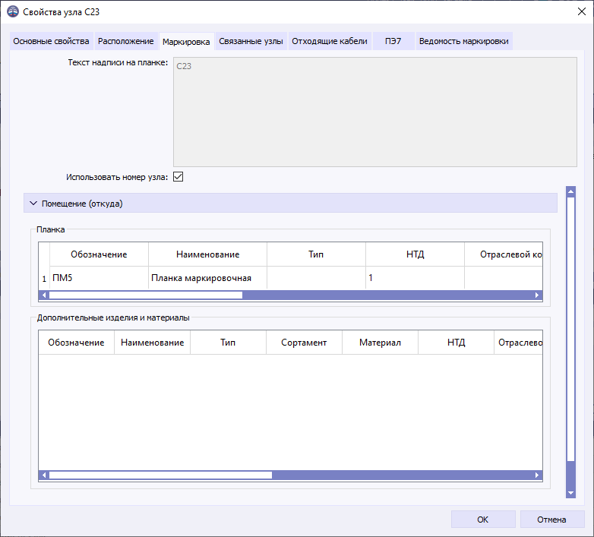Switch to the Расположение tab
Screen dimensions: 594x537
126,41
